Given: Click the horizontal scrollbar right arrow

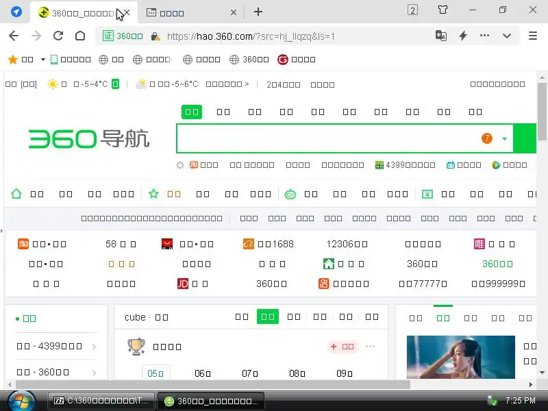Looking at the screenshot, I should click(531, 384).
